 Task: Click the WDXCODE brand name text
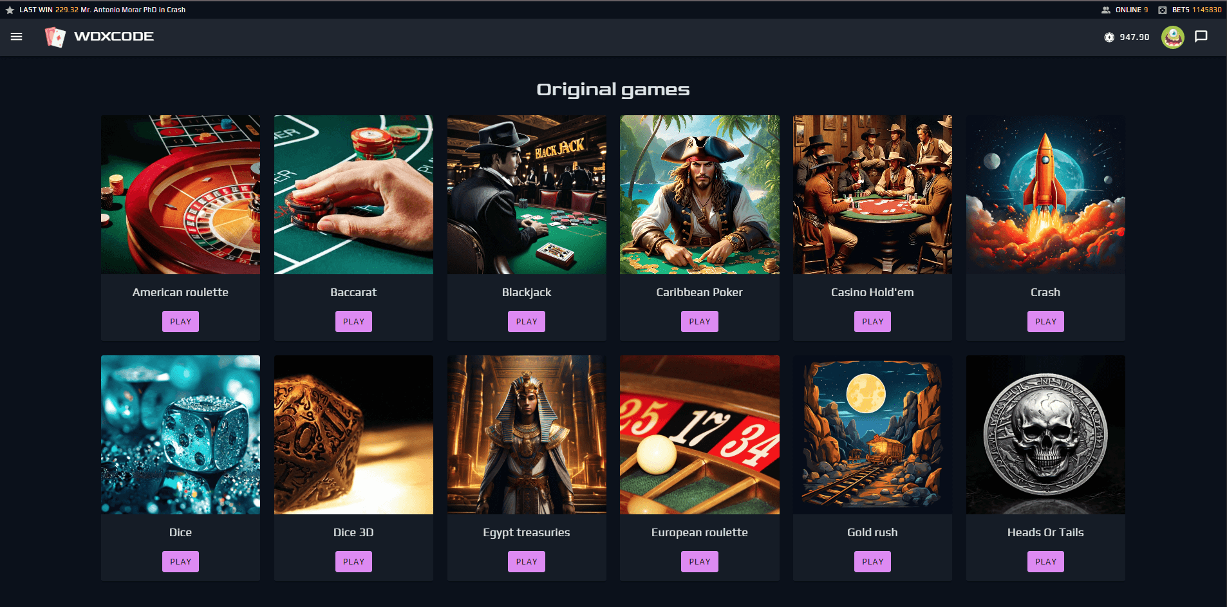coord(114,37)
